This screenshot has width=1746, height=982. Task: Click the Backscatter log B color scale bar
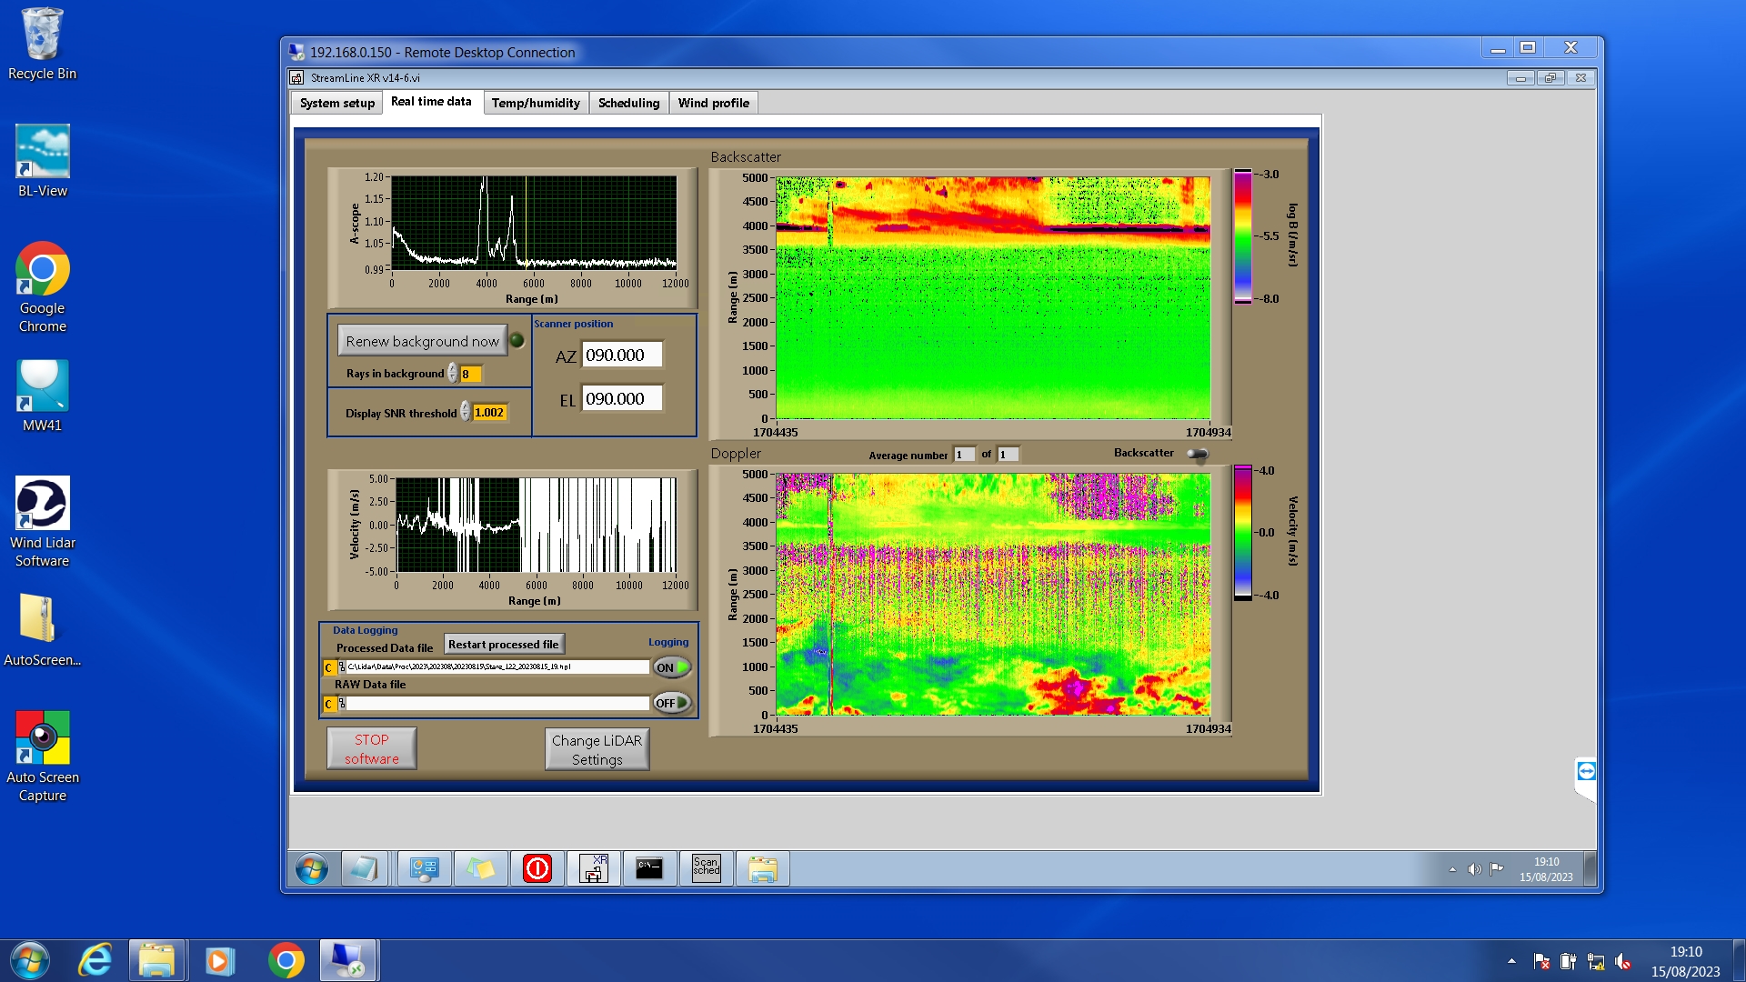(x=1242, y=236)
